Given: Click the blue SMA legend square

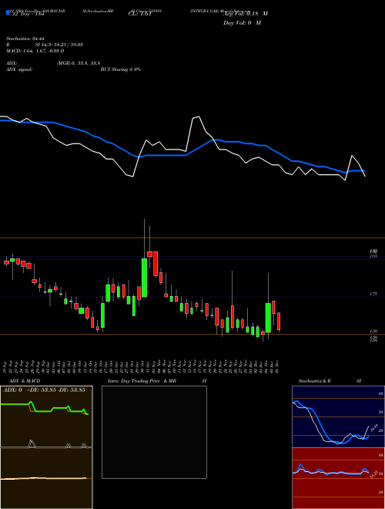Looking at the screenshot, I should (x=8, y=12).
